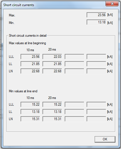Click the min LL 10 ms value 13.18
121x149 pixels.
click(30, 112)
